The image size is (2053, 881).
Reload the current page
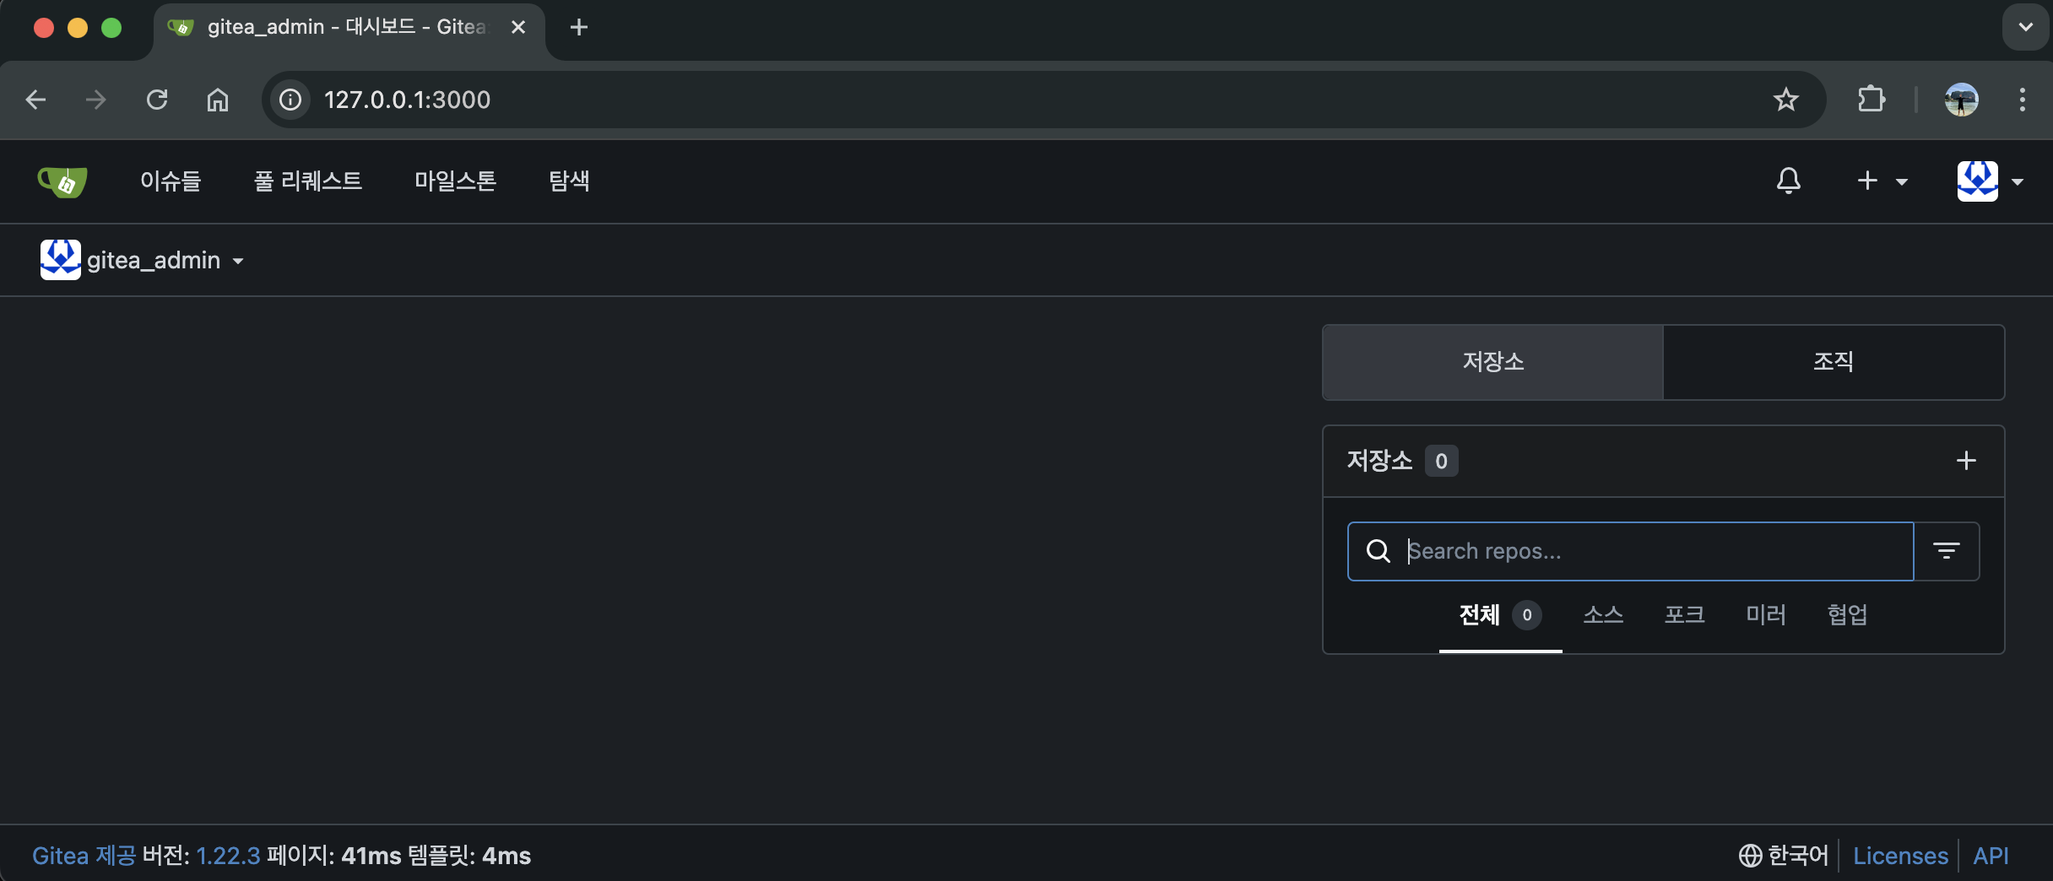157,100
